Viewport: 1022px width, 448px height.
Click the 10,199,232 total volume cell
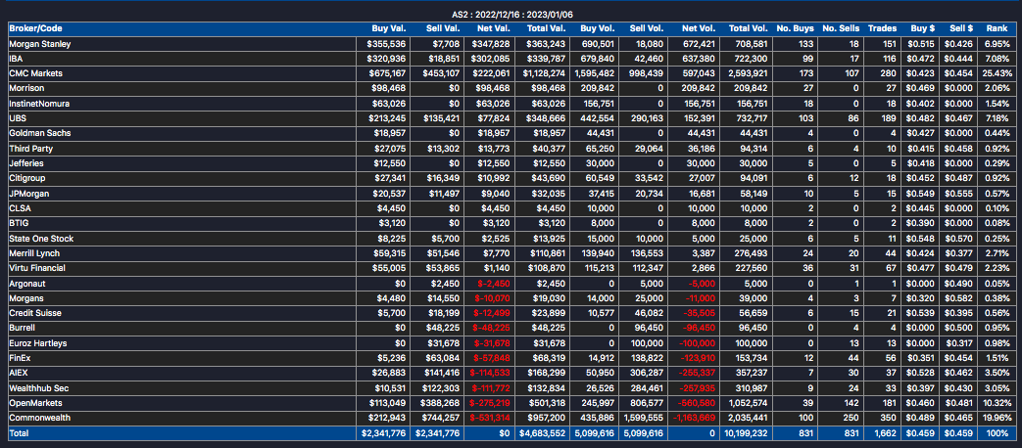745,432
